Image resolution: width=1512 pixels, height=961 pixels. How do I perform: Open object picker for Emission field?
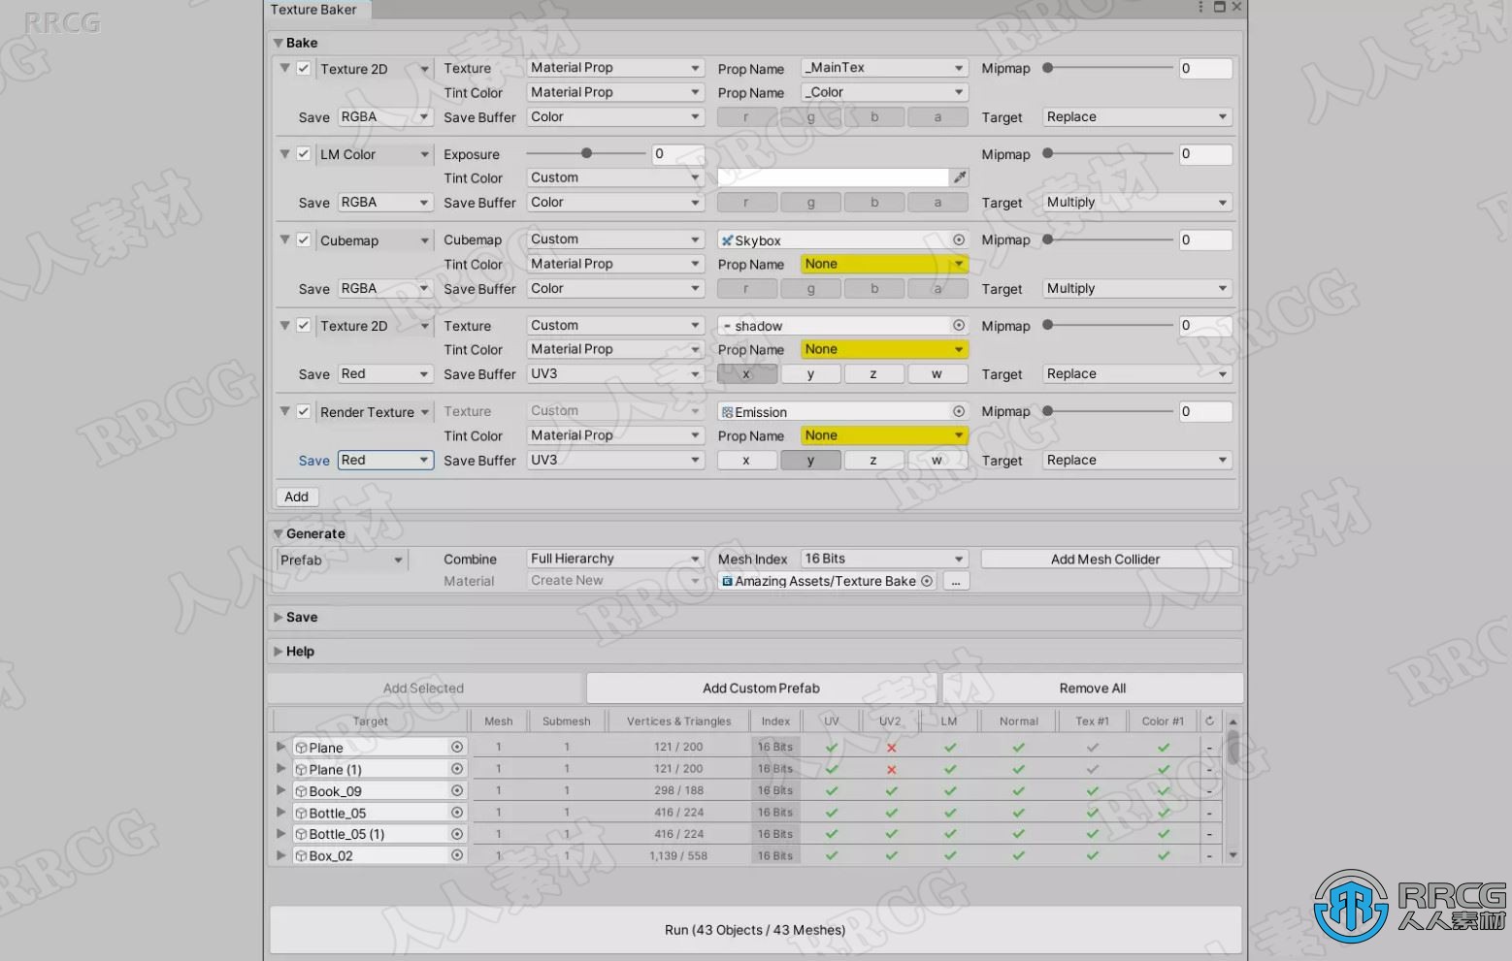coord(958,412)
